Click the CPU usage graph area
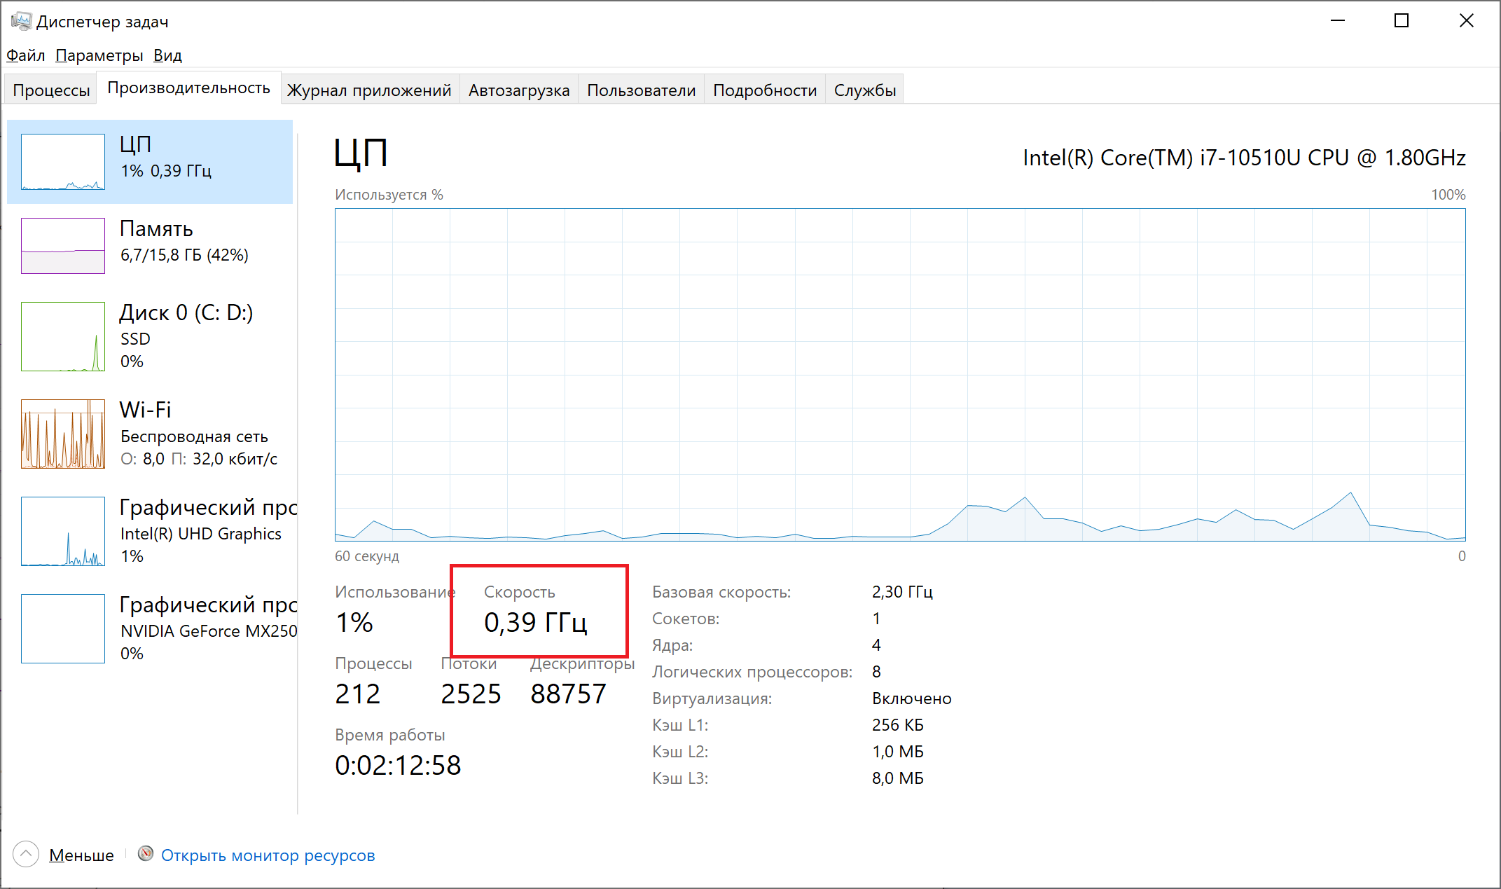The image size is (1501, 889). point(900,374)
